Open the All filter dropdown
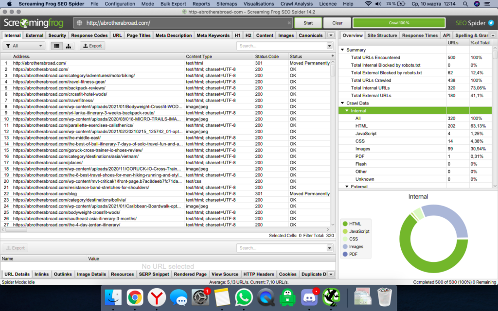This screenshot has width=498, height=311. click(24, 46)
